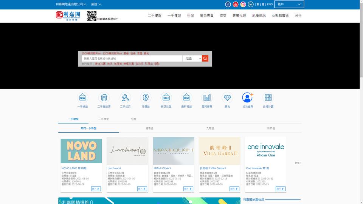Open the Instagram social icon
Image resolution: width=363 pixels, height=204 pixels.
coord(243,5)
